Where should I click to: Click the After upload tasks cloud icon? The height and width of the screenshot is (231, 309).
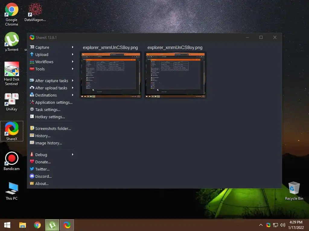coord(32,88)
